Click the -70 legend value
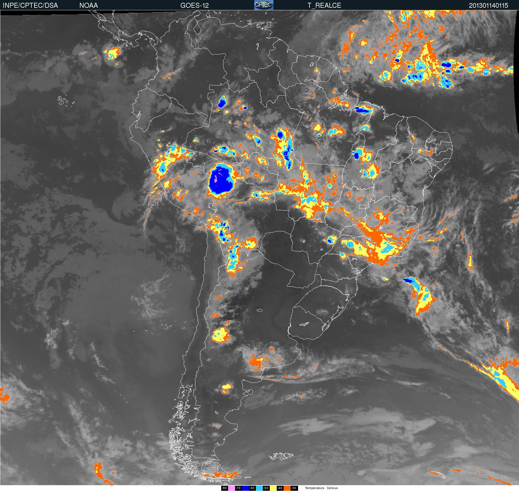 coord(238,488)
